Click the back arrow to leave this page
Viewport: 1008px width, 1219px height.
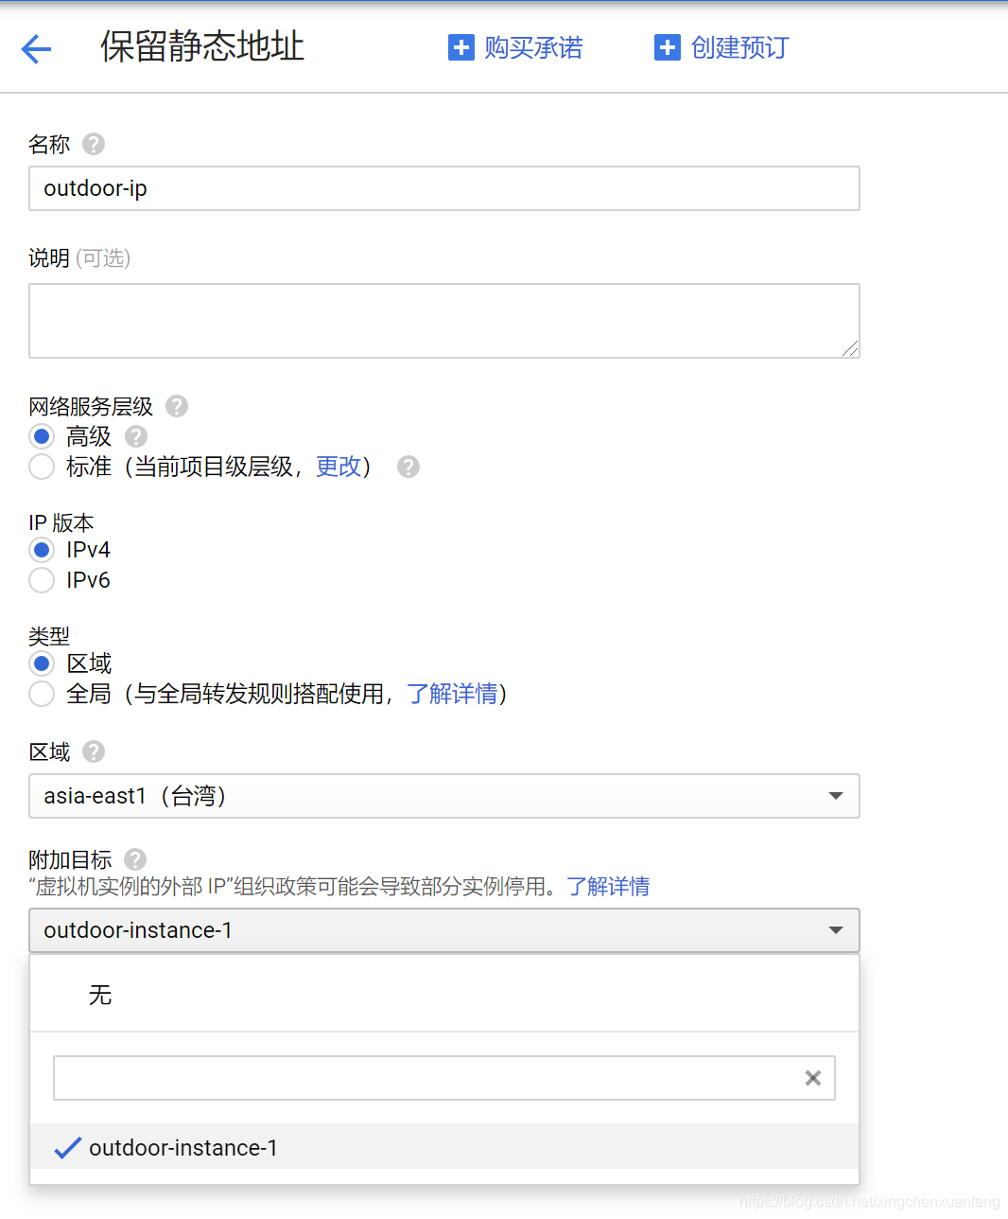[36, 48]
